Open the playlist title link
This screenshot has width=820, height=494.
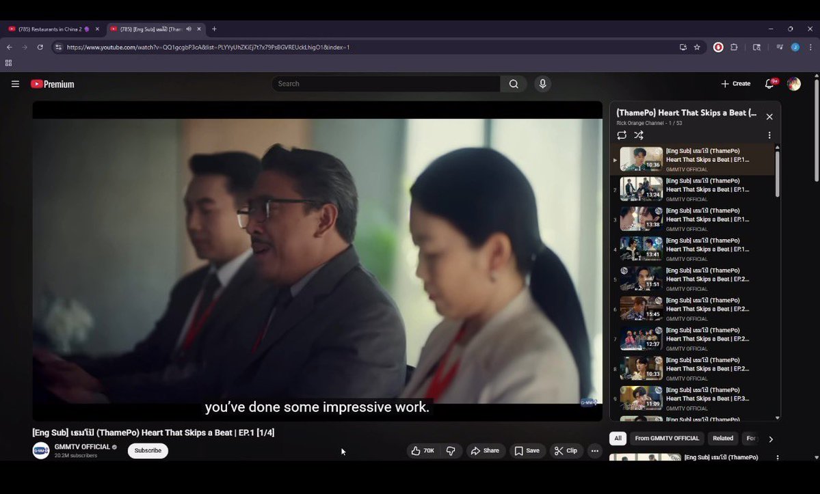686,113
